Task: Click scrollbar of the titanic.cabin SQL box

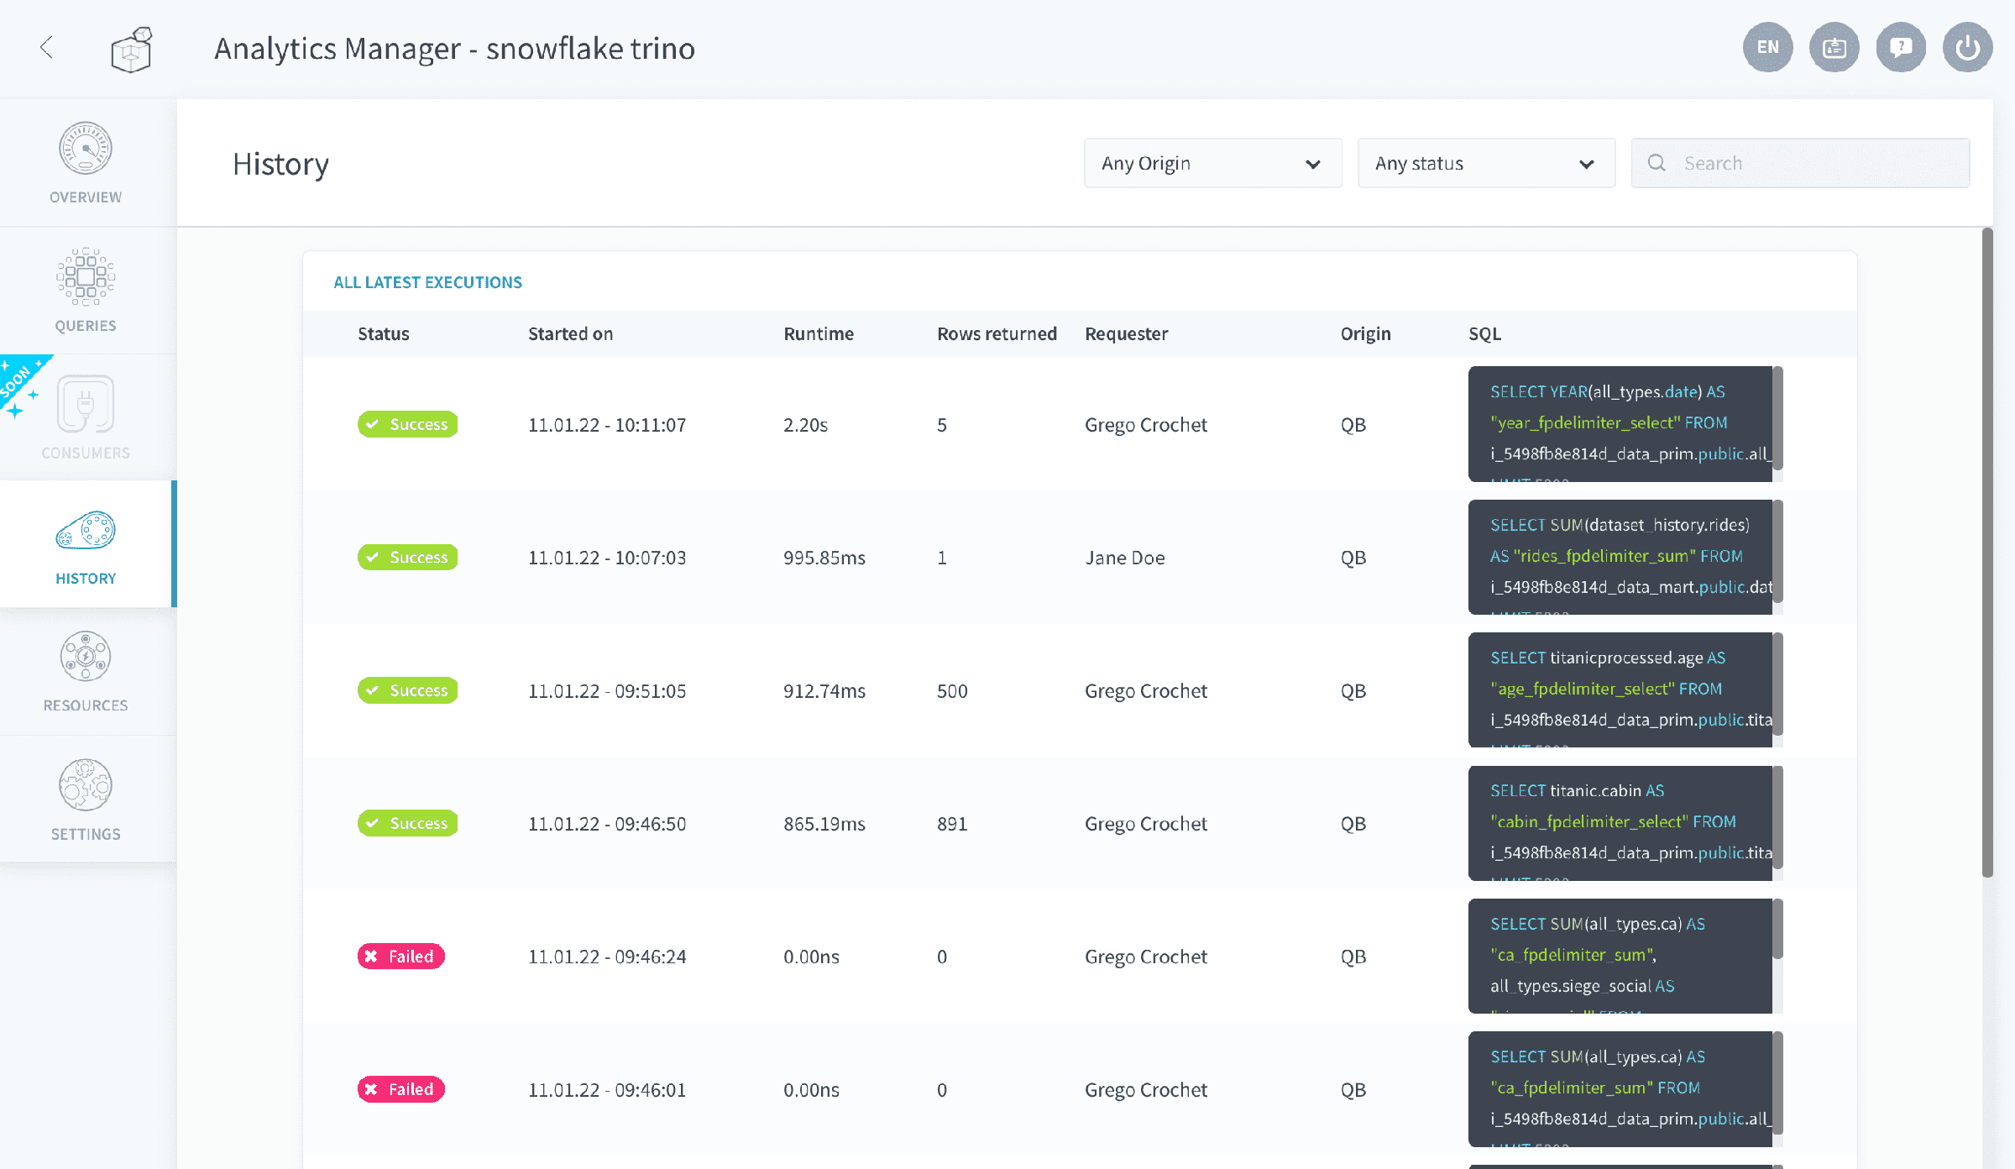Action: [x=1777, y=817]
